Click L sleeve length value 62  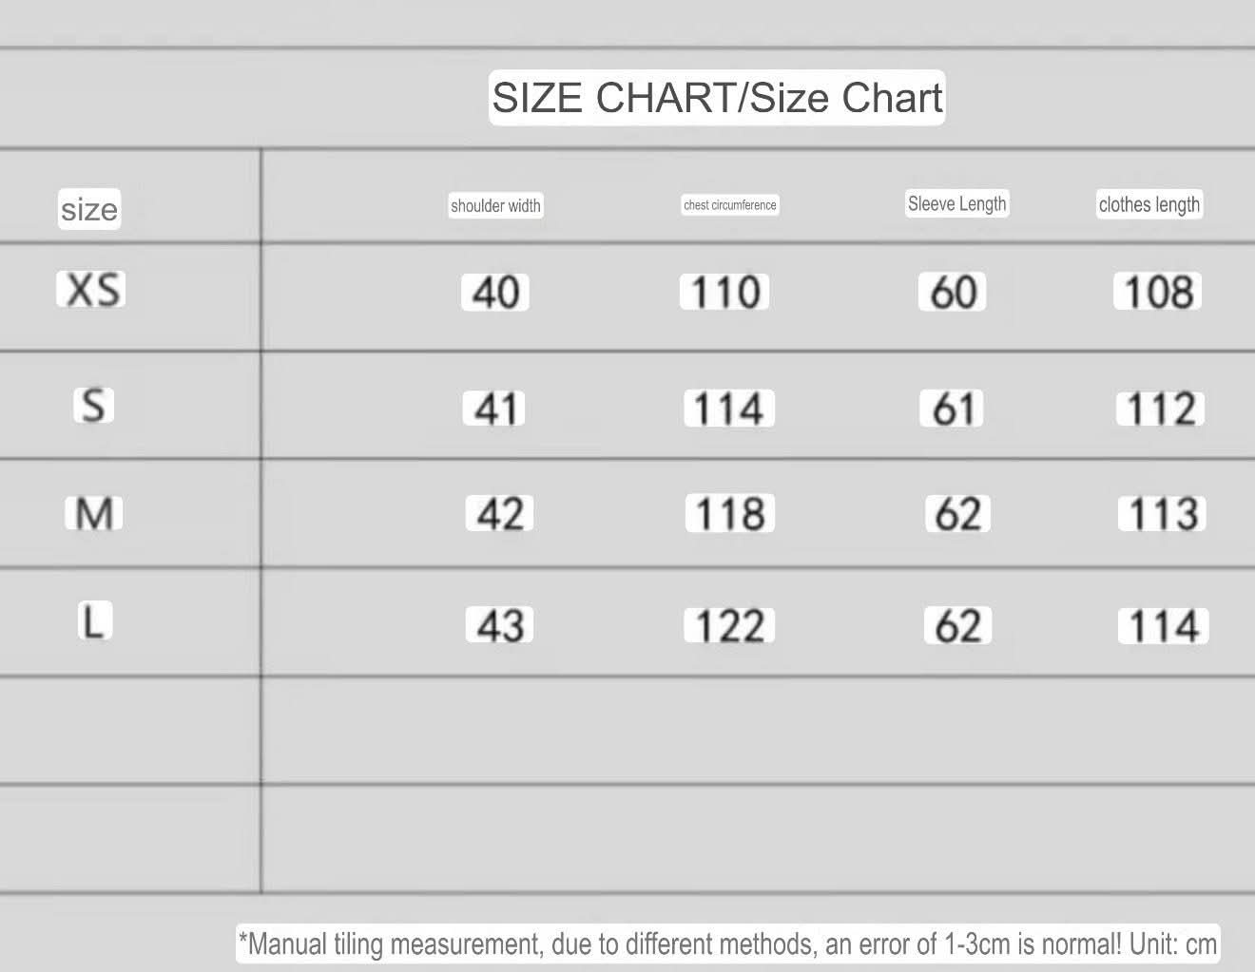pos(957,626)
